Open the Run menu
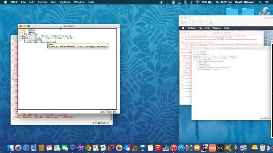 coord(54,2)
